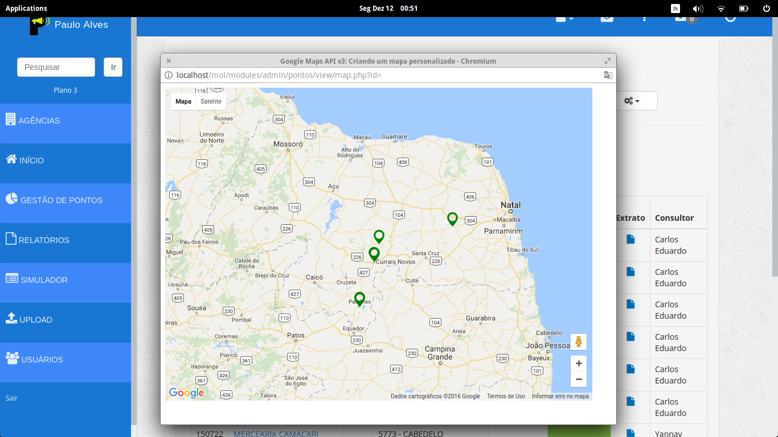Open UPLOAD icon item in sidebar
The width and height of the screenshot is (778, 437).
[11, 318]
